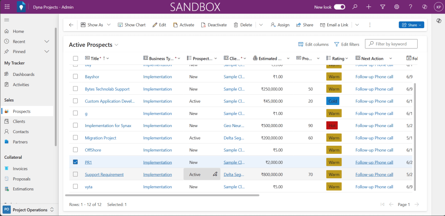Collapse the hamburger navigation menu

[7, 20]
